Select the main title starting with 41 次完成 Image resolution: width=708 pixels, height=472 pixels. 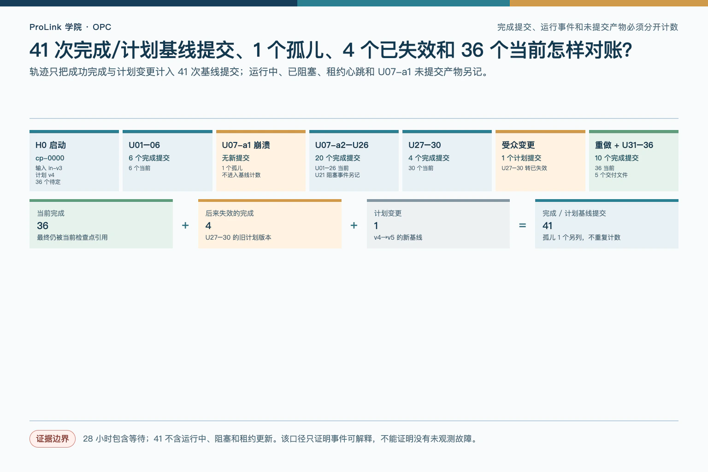click(x=330, y=50)
